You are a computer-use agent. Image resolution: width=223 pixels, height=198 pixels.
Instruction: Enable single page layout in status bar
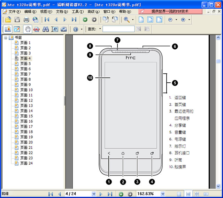[x=179, y=194]
